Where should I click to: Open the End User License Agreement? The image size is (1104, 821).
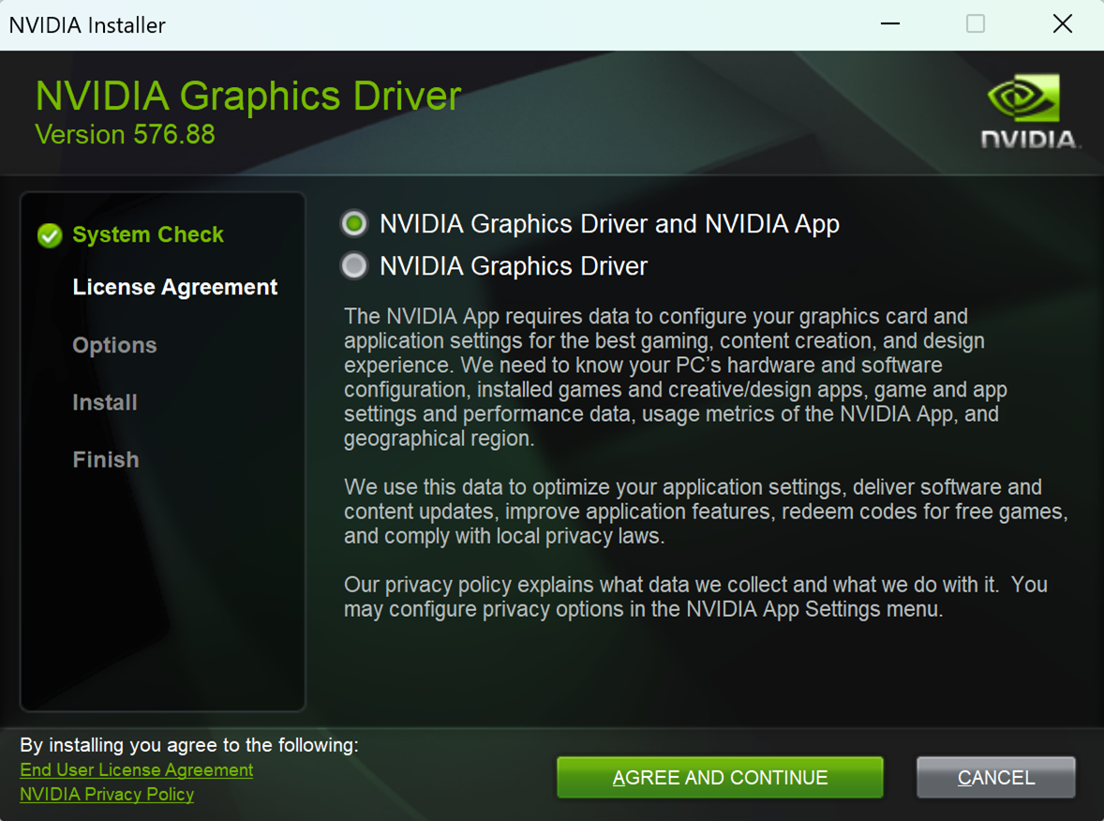point(136,769)
